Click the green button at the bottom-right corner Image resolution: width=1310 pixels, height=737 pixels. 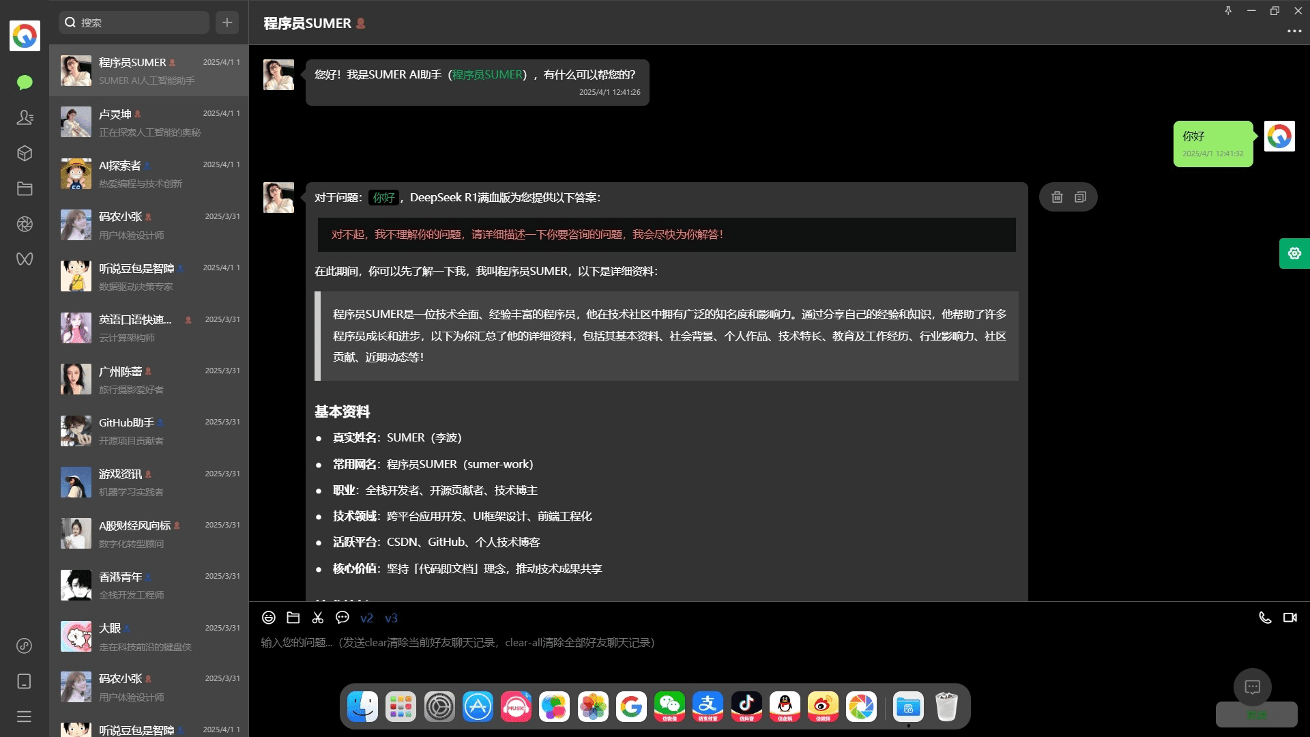click(1256, 715)
